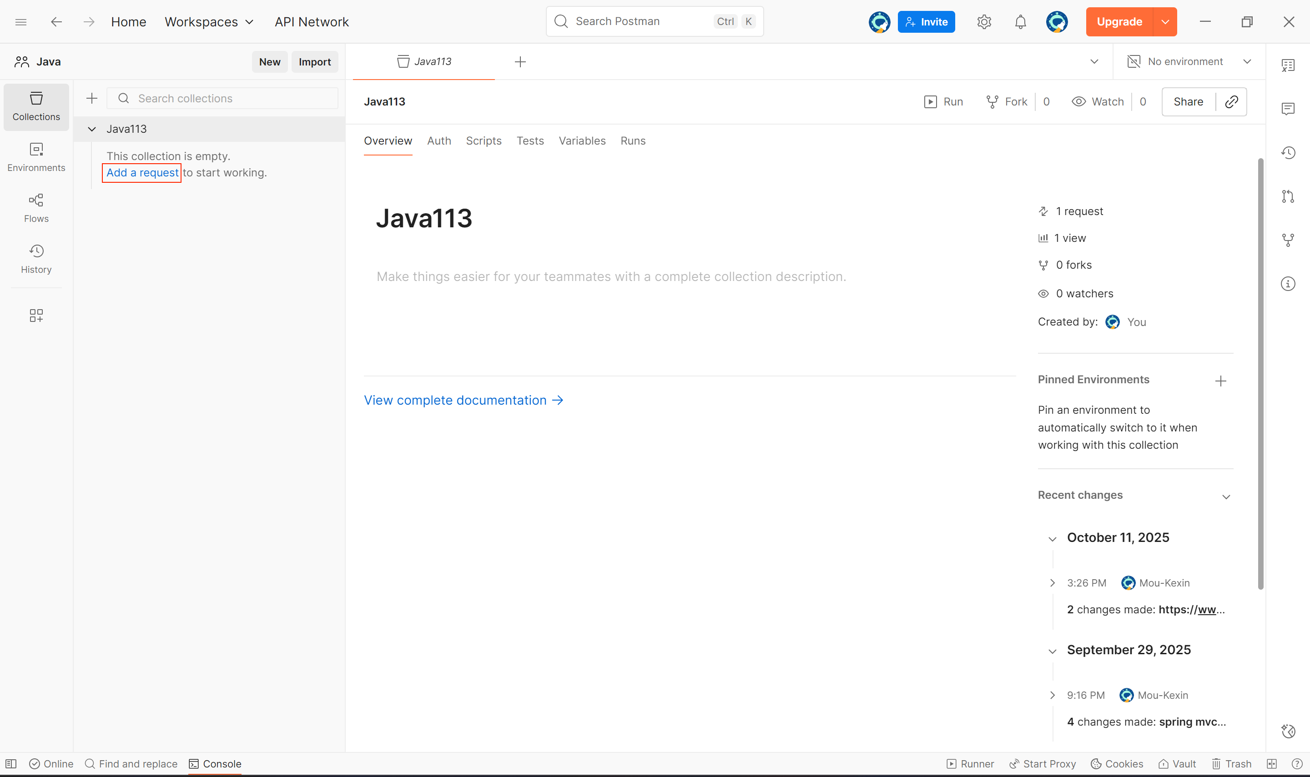The height and width of the screenshot is (777, 1310).
Task: Open collection info icon in right sidebar
Action: pyautogui.click(x=1287, y=284)
